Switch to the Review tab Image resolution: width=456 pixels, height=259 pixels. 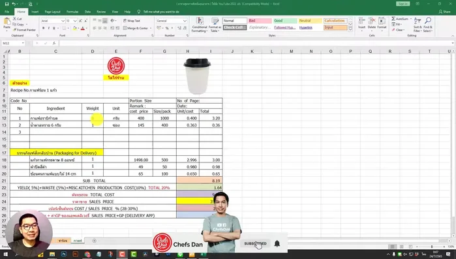pyautogui.click(x=101, y=12)
